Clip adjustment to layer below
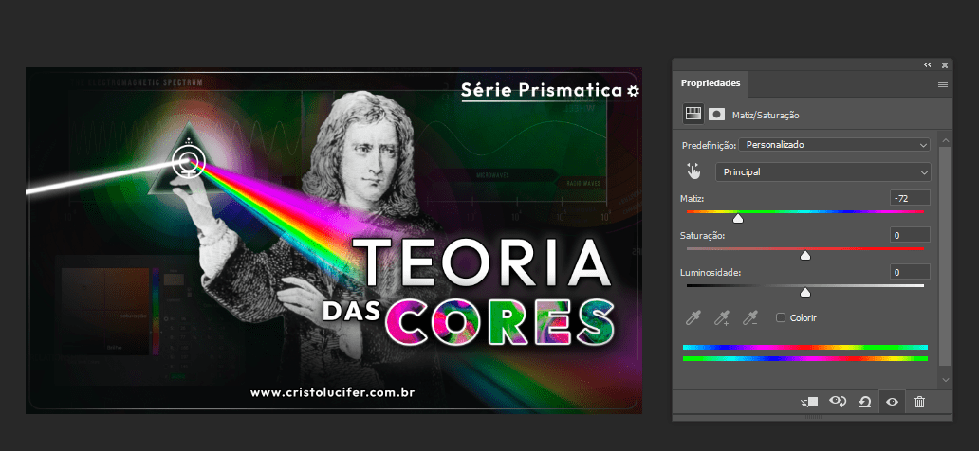The width and height of the screenshot is (979, 451). (x=809, y=402)
